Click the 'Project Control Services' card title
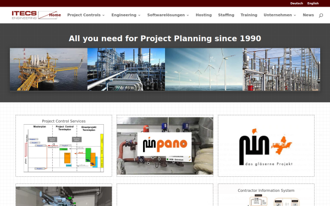330x206 pixels. tap(64, 121)
